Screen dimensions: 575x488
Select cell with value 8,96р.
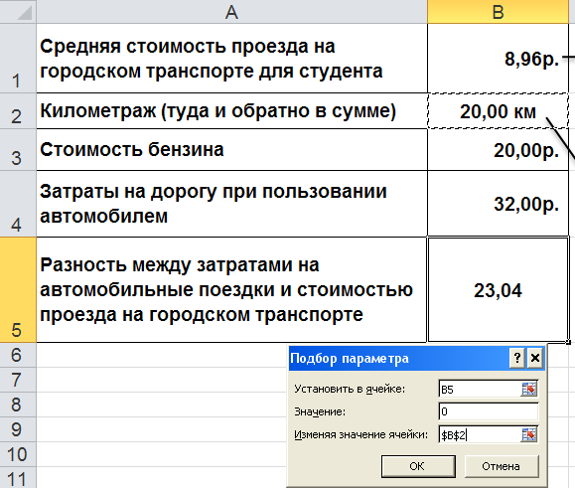tap(498, 59)
